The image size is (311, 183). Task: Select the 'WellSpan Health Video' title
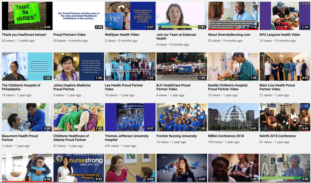[x=122, y=35]
